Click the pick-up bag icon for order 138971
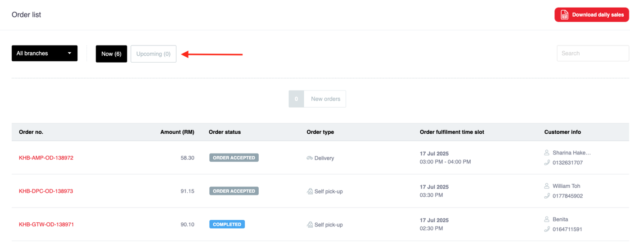The image size is (630, 244). point(310,225)
